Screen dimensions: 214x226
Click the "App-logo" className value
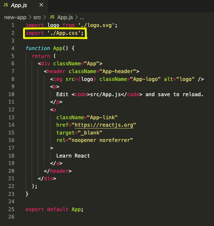point(145,79)
